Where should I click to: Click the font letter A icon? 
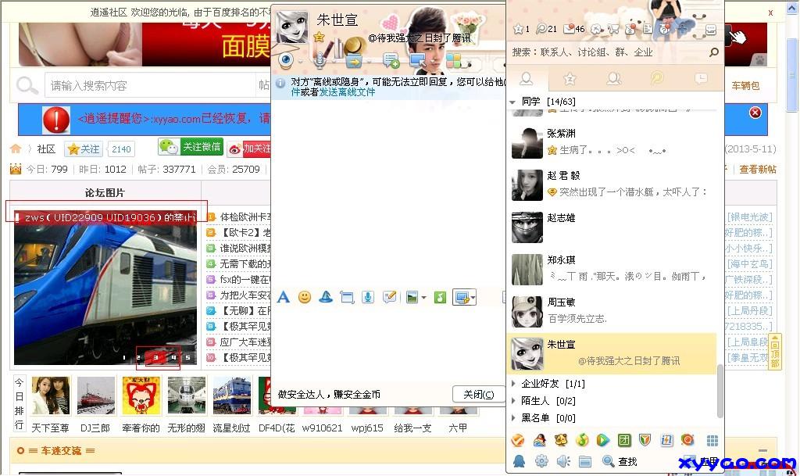284,297
